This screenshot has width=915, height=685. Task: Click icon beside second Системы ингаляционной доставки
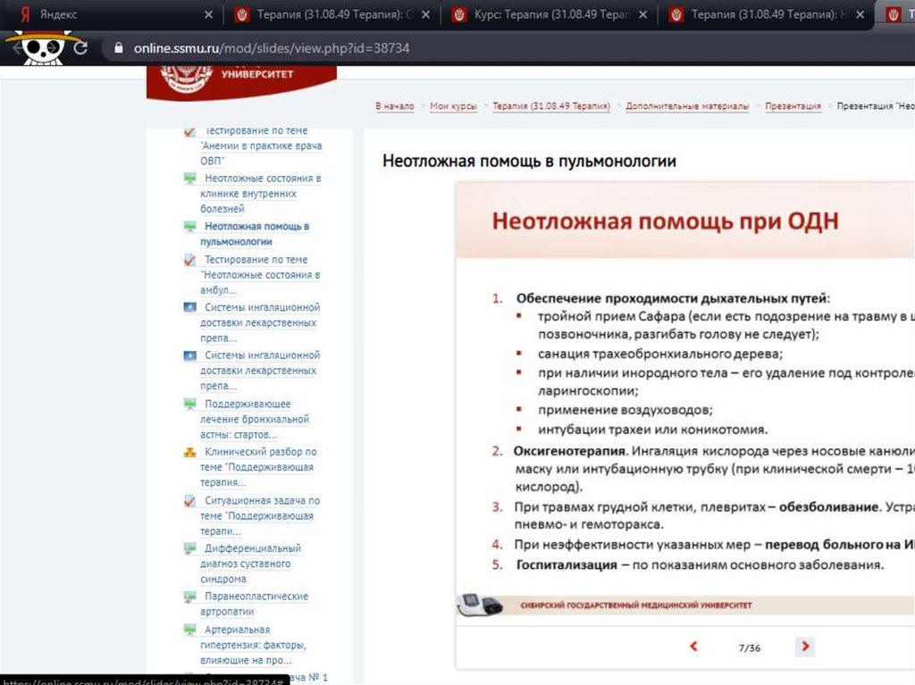(189, 355)
